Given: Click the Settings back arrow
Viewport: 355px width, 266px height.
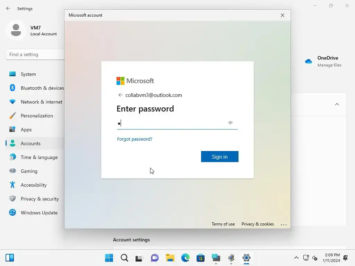Looking at the screenshot, I should pos(8,8).
